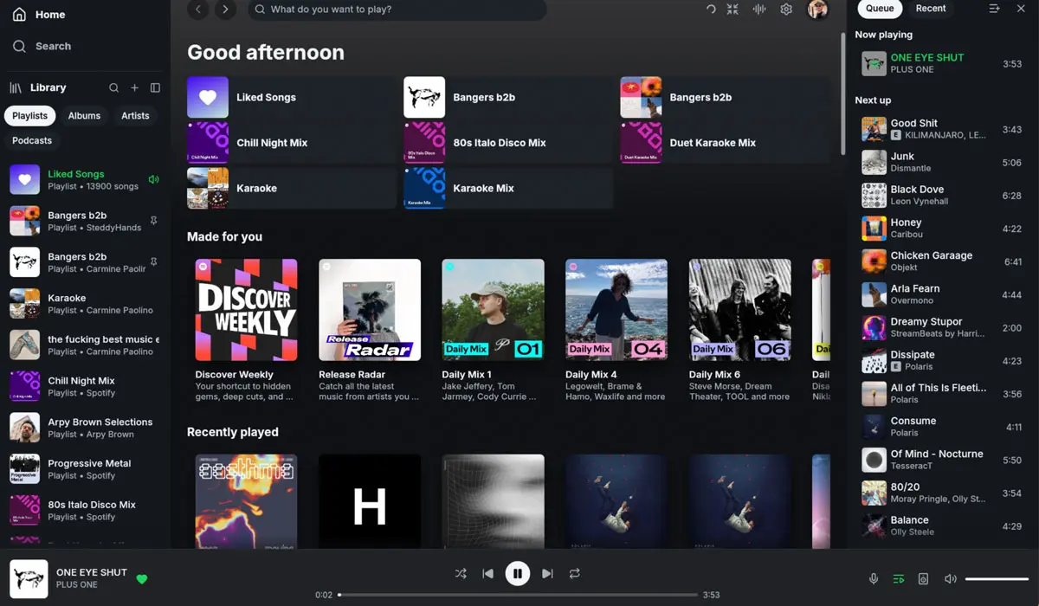Click the refresh icon in the top bar
Viewport: 1039px width, 606px height.
click(x=711, y=10)
